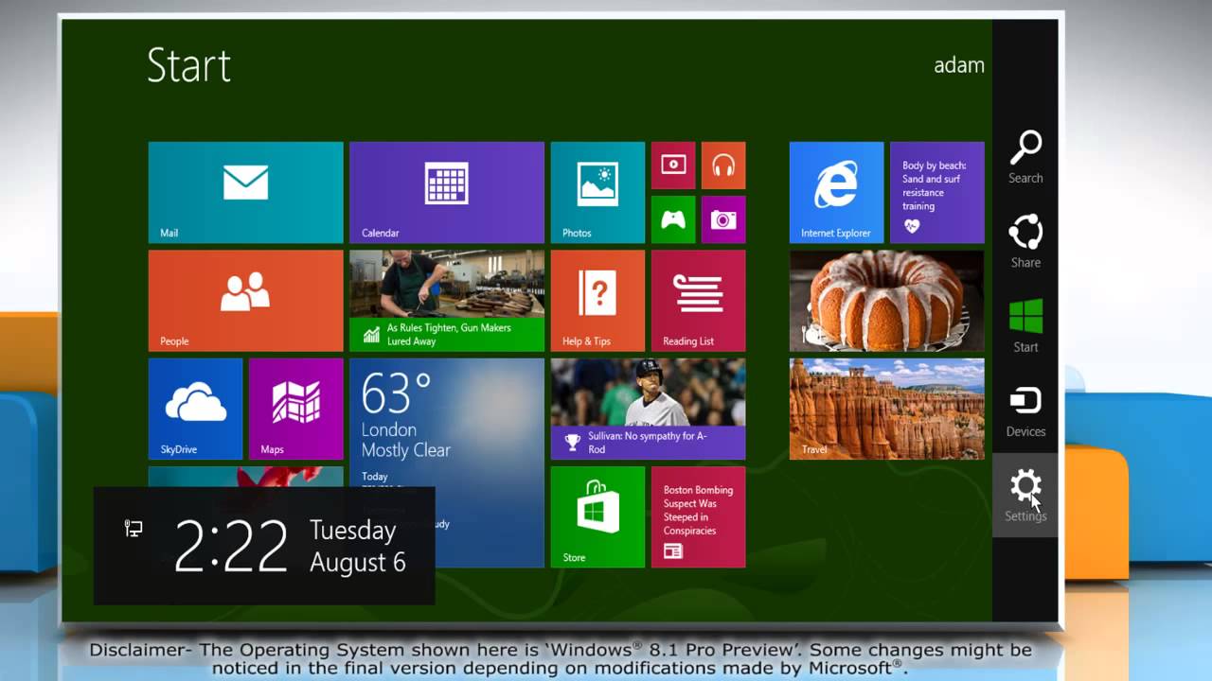This screenshot has height=681, width=1212.
Task: Open the Help & Tips tile
Action: [x=597, y=301]
